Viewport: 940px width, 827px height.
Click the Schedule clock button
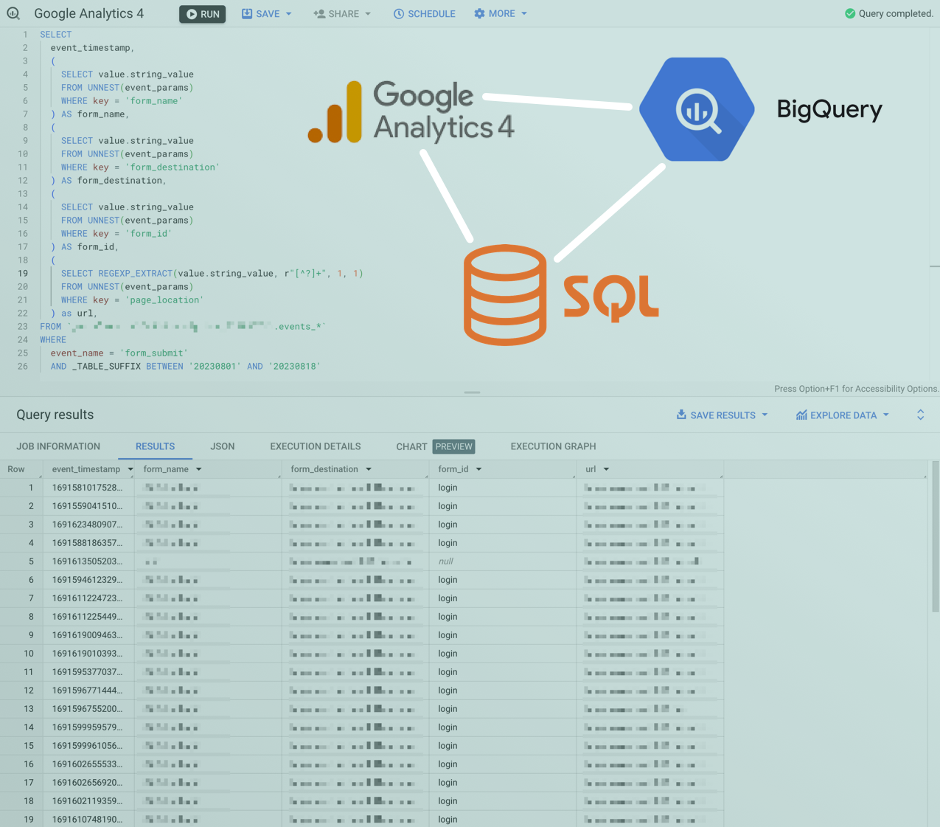tap(424, 14)
